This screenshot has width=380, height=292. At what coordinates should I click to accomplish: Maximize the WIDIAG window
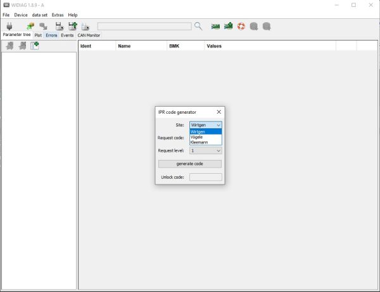point(353,5)
